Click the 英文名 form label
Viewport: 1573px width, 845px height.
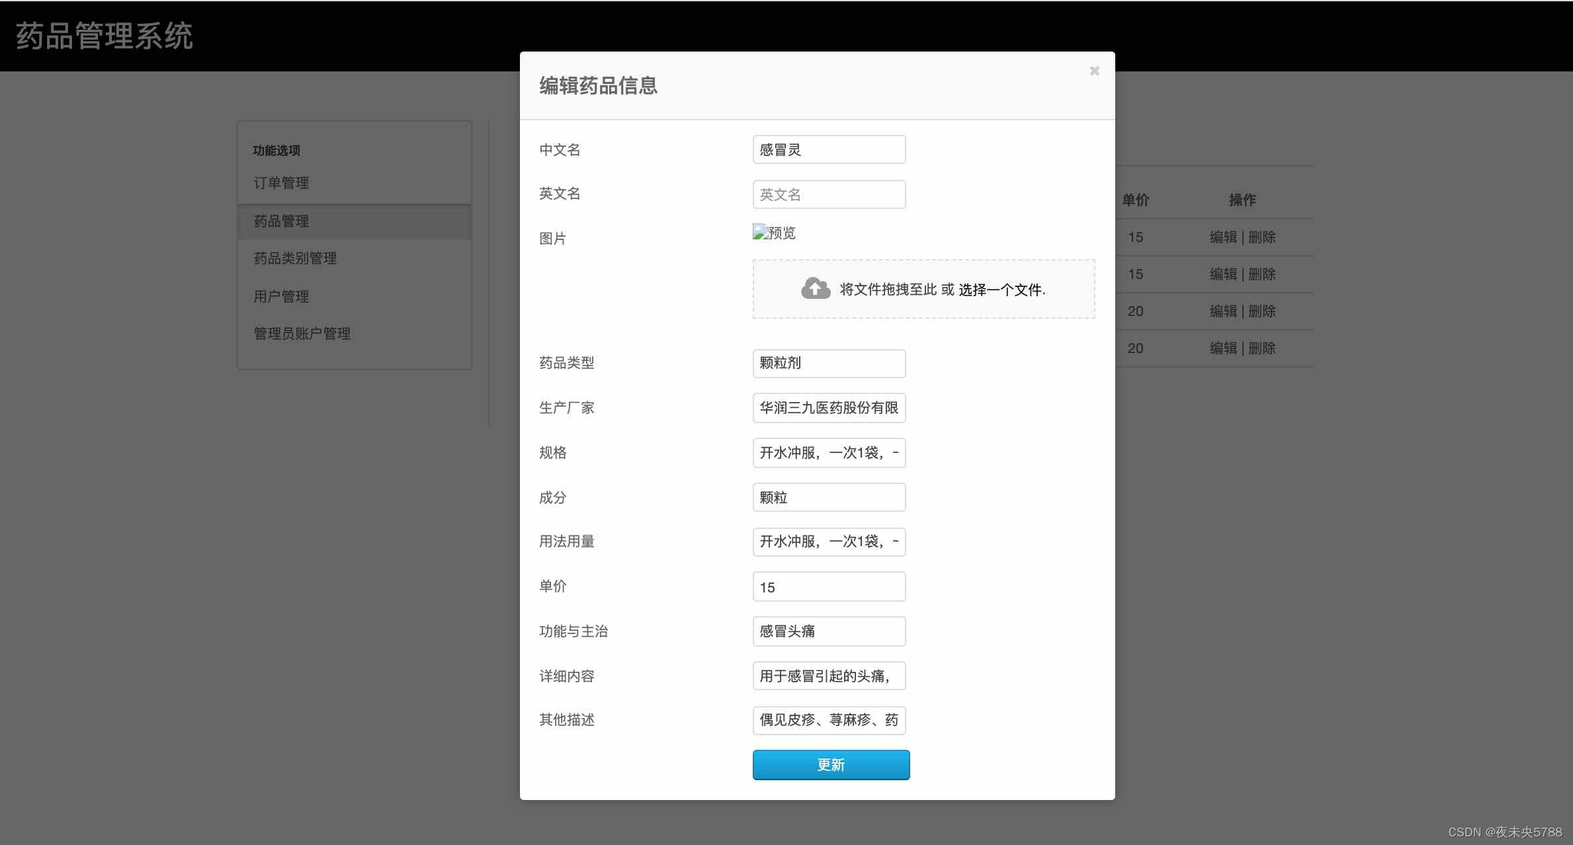(x=560, y=194)
